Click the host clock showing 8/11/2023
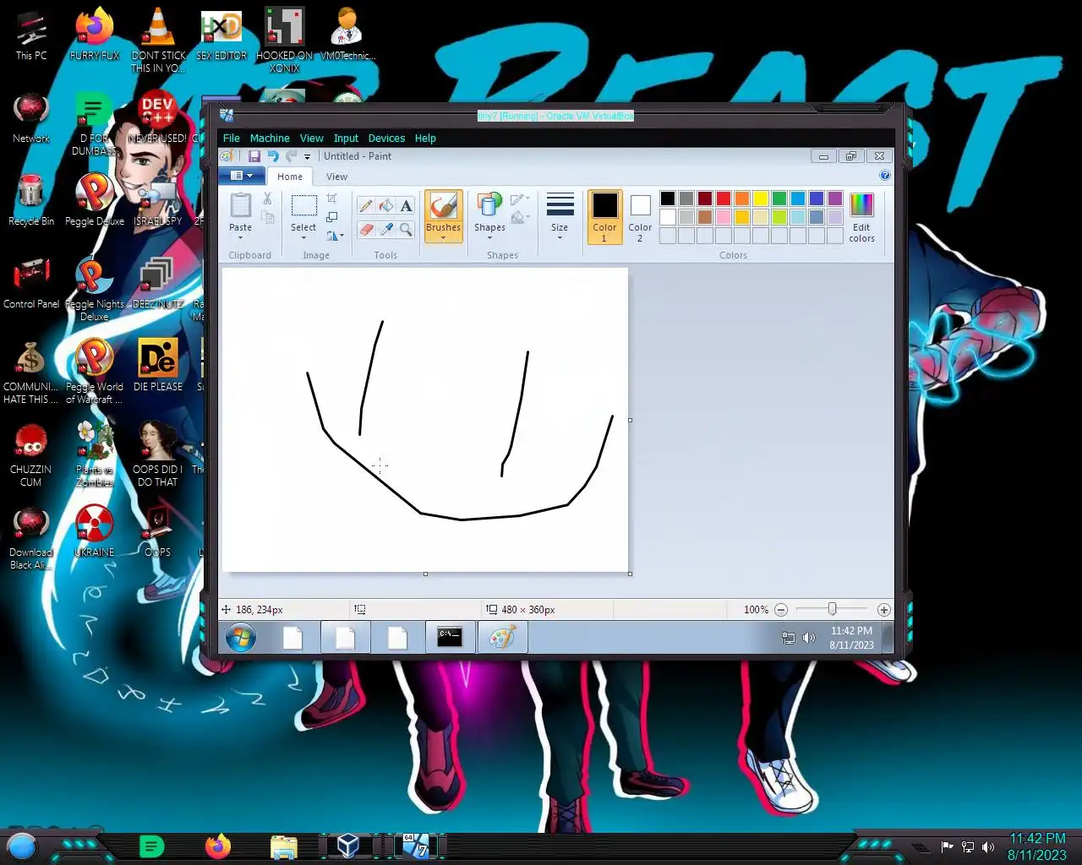The height and width of the screenshot is (865, 1082). tap(1036, 855)
